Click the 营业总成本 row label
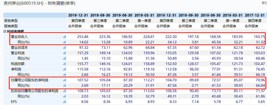 [19, 47]
